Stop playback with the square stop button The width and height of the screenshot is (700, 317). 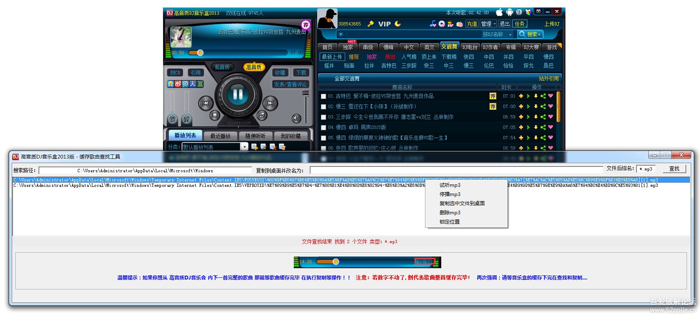[214, 115]
